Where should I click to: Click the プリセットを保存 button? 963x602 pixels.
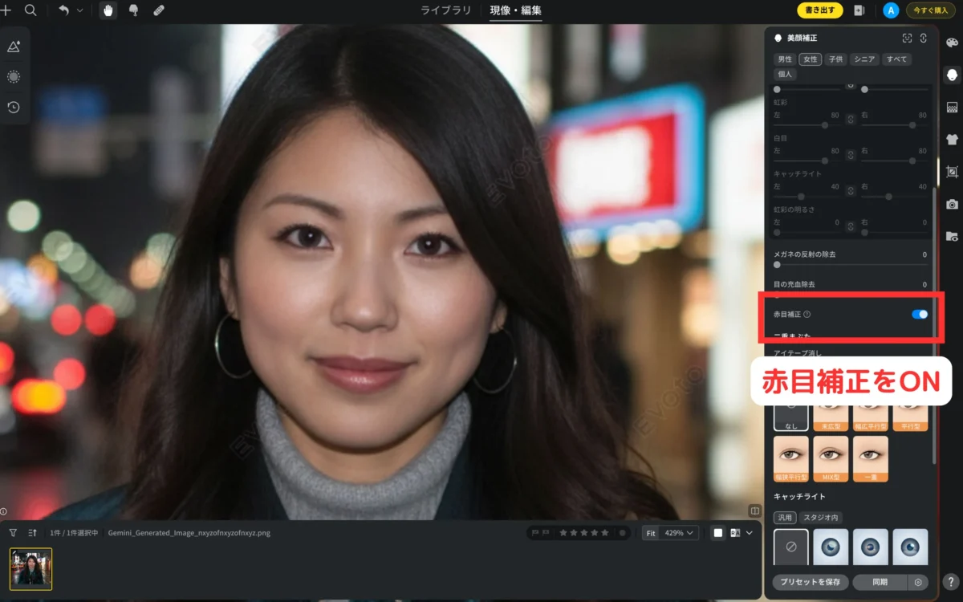click(811, 582)
